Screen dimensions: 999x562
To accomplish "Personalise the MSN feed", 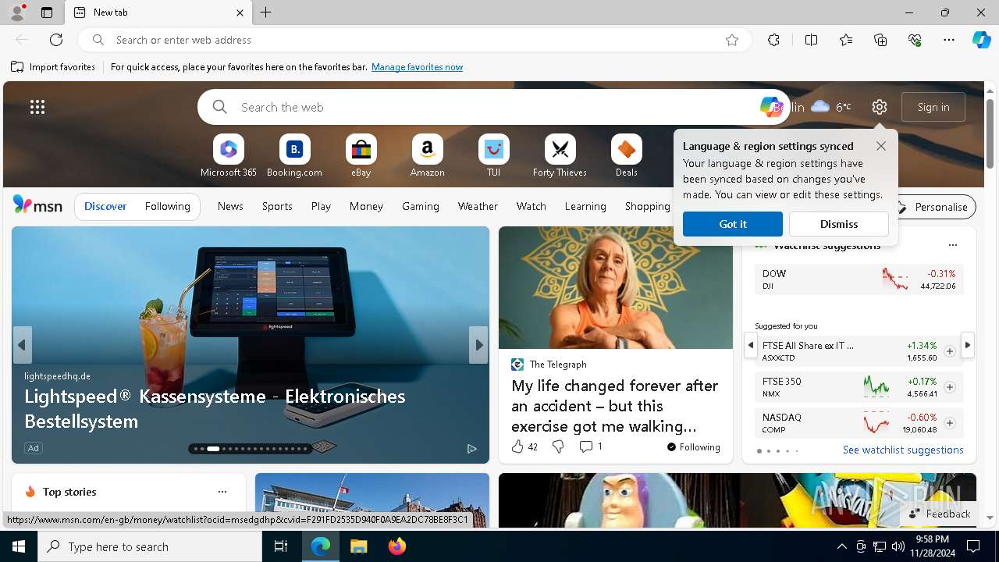I will 933,207.
